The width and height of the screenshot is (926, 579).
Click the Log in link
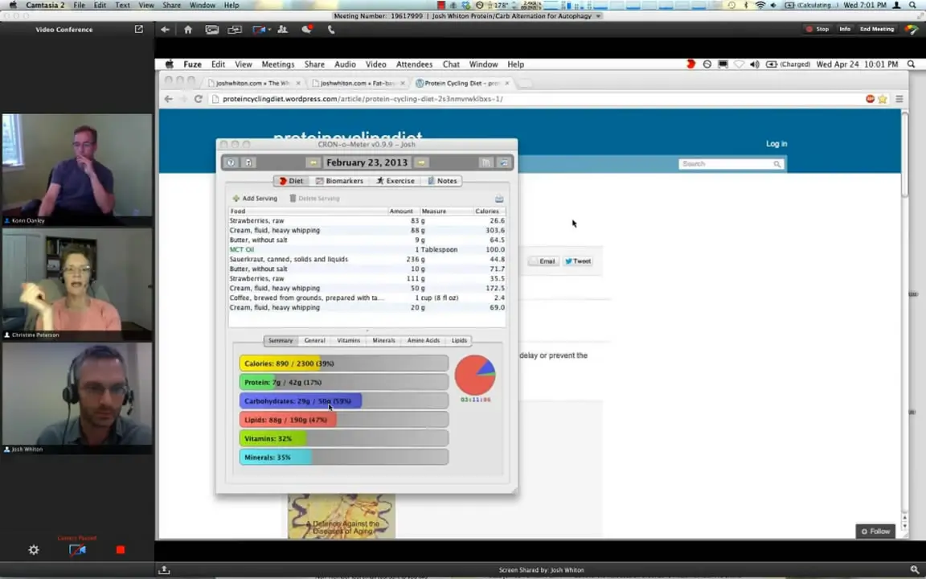pos(776,144)
